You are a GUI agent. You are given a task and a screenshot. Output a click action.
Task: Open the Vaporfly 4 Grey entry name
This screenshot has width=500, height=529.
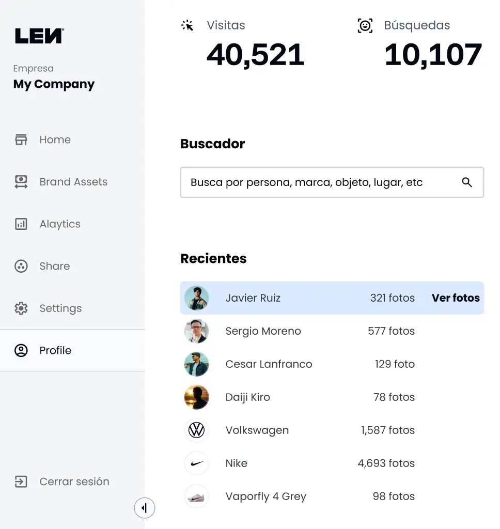[x=266, y=496]
